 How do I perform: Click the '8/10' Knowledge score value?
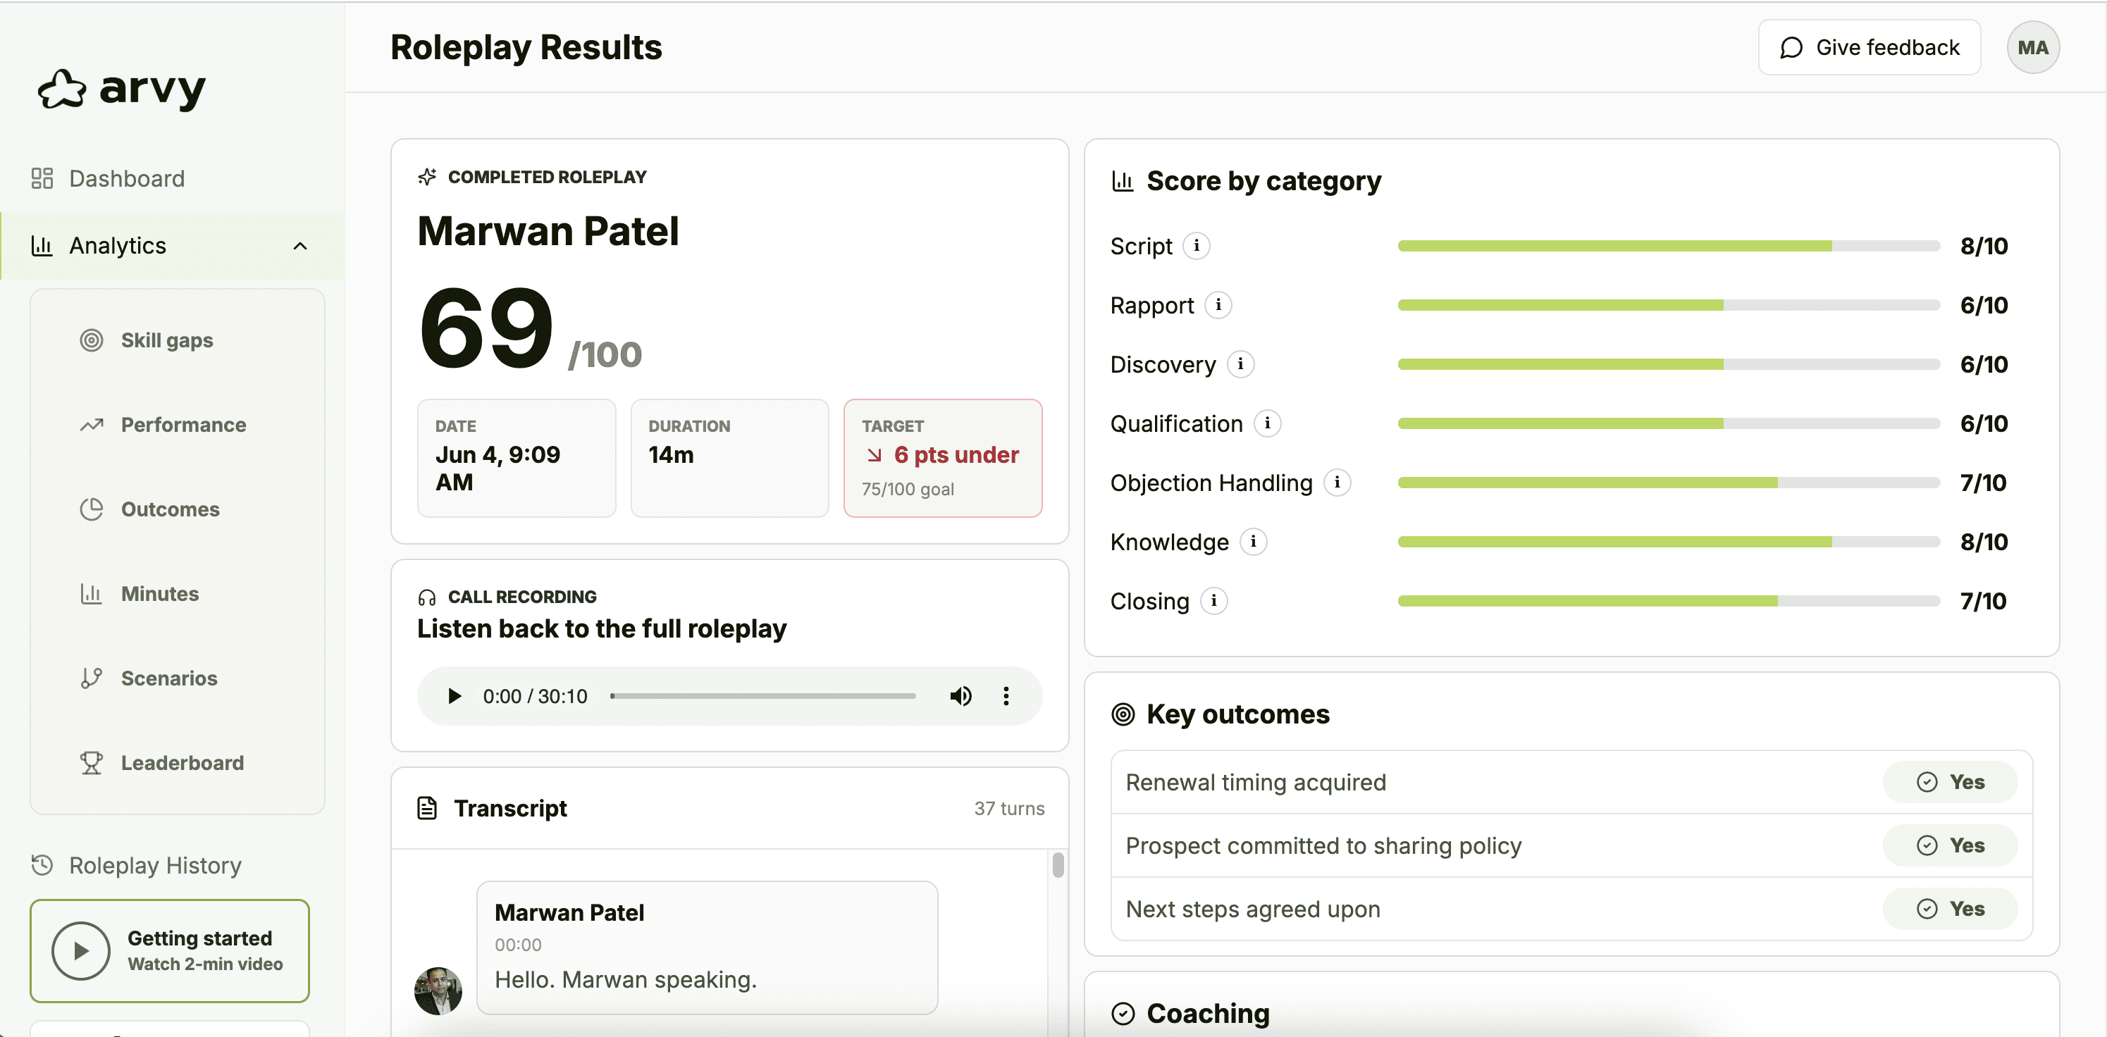(x=1984, y=542)
